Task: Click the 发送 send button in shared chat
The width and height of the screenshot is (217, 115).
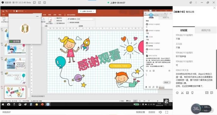Action: pos(166,82)
